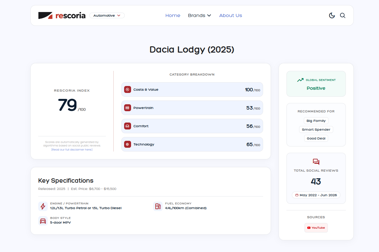Click the Recommended For heading

pos(316,112)
